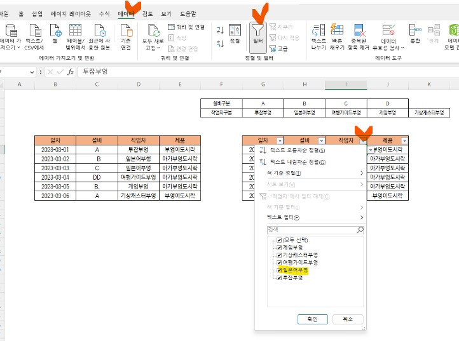Open the data validation dropdown beside the active cell
459x341 pixels.
[371, 150]
